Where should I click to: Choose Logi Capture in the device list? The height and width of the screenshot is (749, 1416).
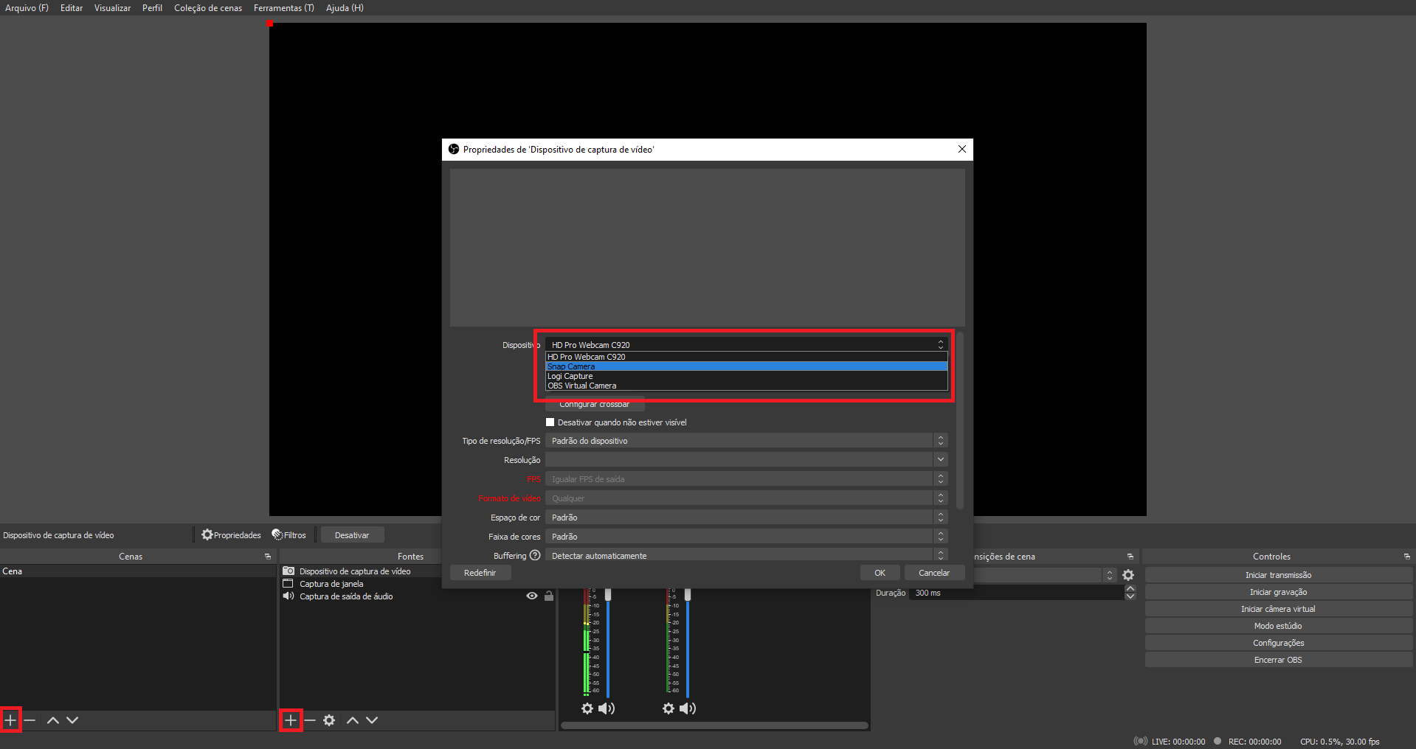746,376
